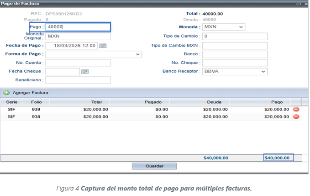
Task: Click the Pago field containing 40000
Action: 78,27
